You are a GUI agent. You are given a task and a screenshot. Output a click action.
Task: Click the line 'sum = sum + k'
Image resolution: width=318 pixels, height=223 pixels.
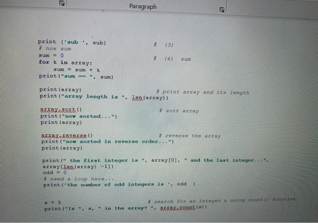77,70
